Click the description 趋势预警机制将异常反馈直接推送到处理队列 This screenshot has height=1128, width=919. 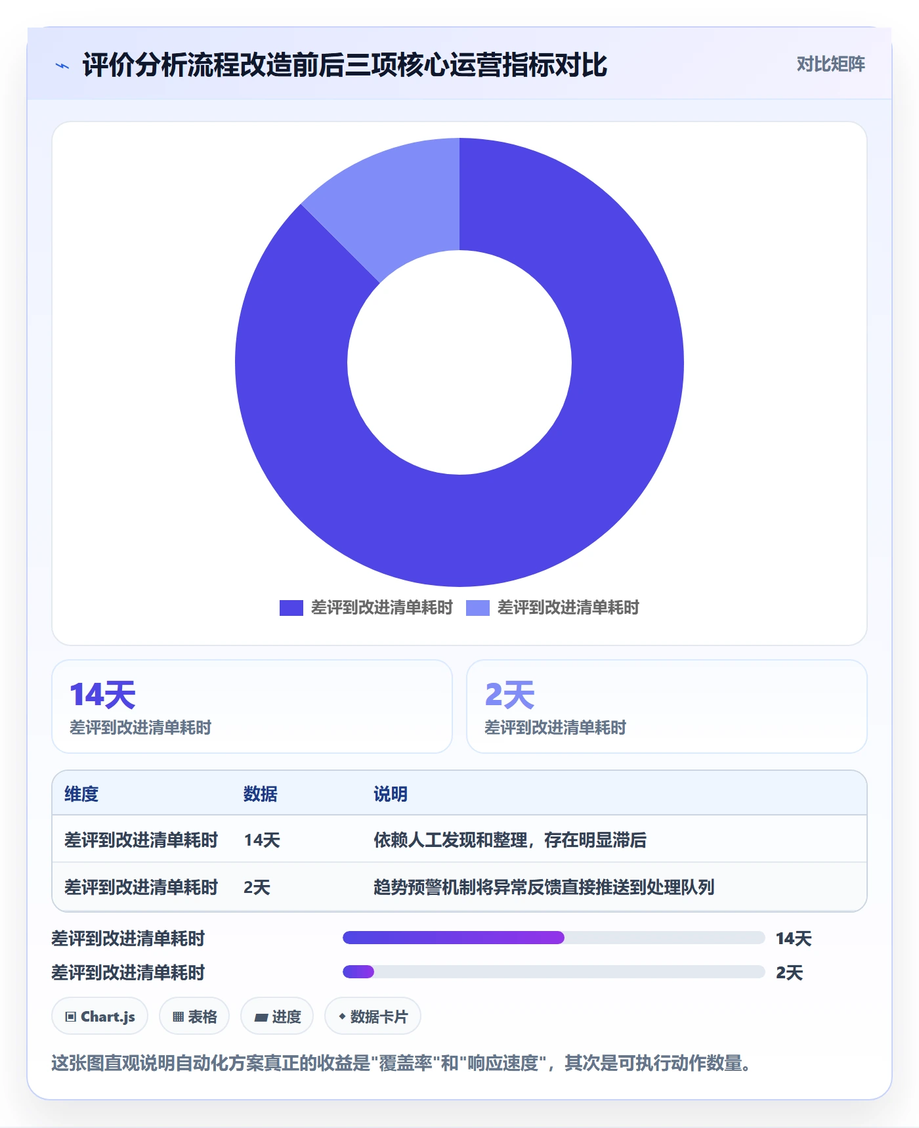[544, 888]
